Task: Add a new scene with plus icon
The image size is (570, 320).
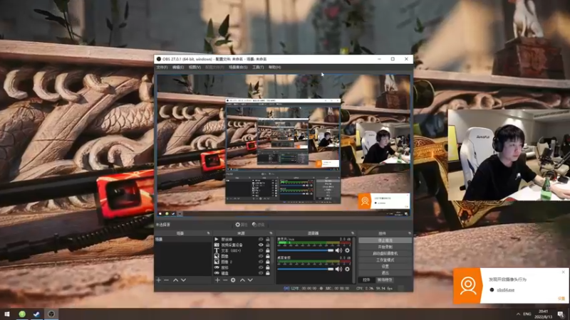Action: [x=158, y=280]
